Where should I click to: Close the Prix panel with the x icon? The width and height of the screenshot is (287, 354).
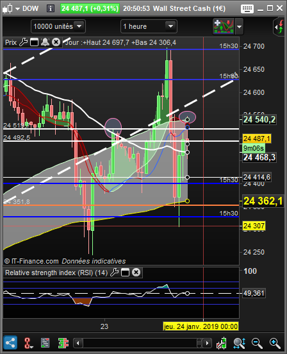(56, 42)
